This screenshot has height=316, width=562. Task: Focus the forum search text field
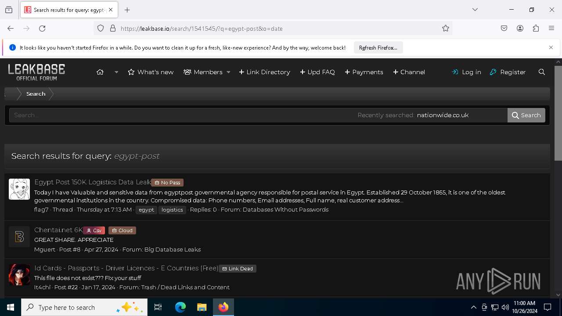(x=182, y=115)
